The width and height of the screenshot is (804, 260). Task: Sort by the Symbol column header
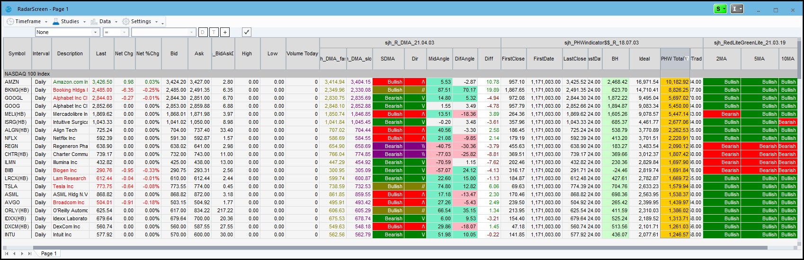point(17,53)
